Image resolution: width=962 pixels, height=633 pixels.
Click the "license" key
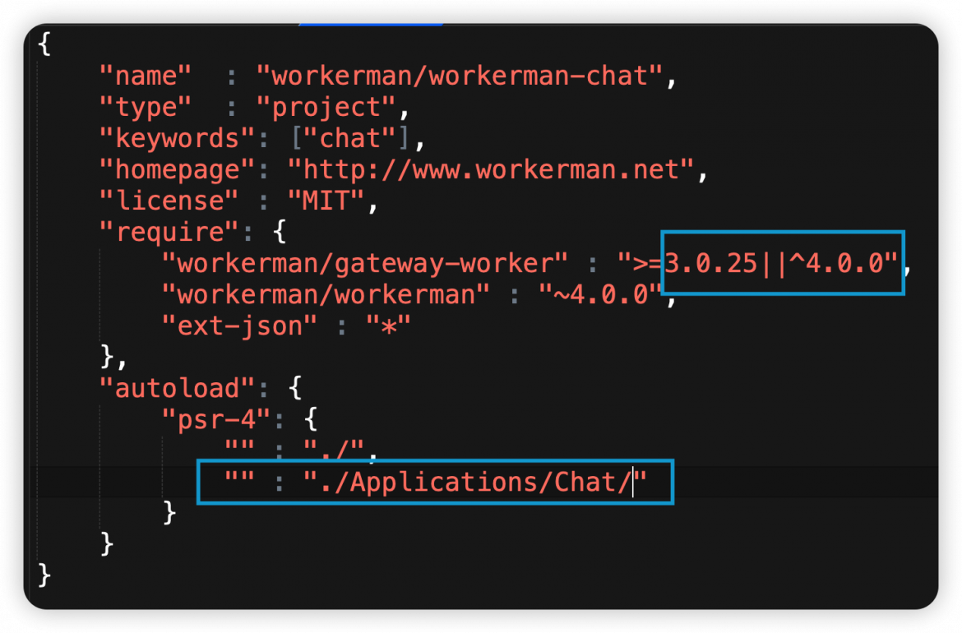pos(169,201)
